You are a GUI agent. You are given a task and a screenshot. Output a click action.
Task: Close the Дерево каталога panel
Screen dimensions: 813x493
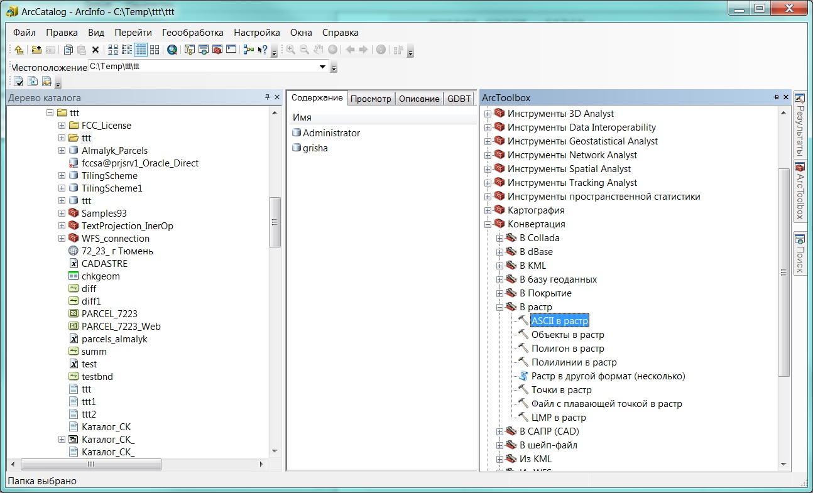tap(277, 97)
